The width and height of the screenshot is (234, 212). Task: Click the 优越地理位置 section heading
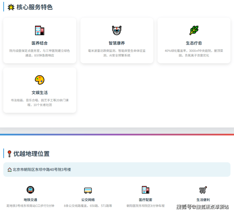(x=31, y=154)
